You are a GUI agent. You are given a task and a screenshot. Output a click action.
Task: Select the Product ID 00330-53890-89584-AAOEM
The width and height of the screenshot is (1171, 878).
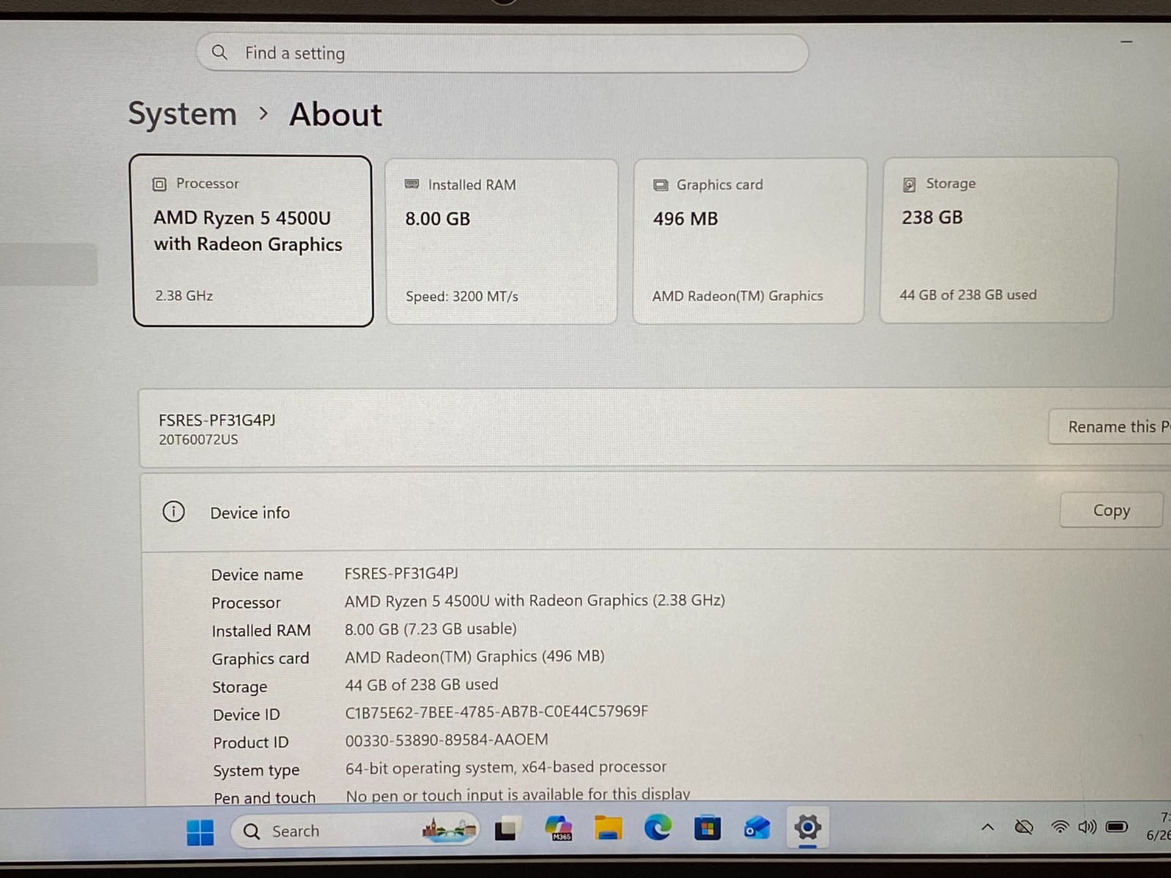(x=446, y=740)
